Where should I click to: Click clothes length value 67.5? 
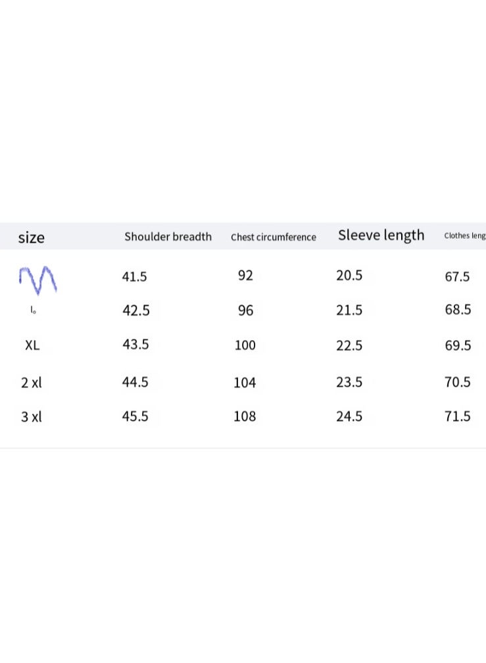pos(457,277)
